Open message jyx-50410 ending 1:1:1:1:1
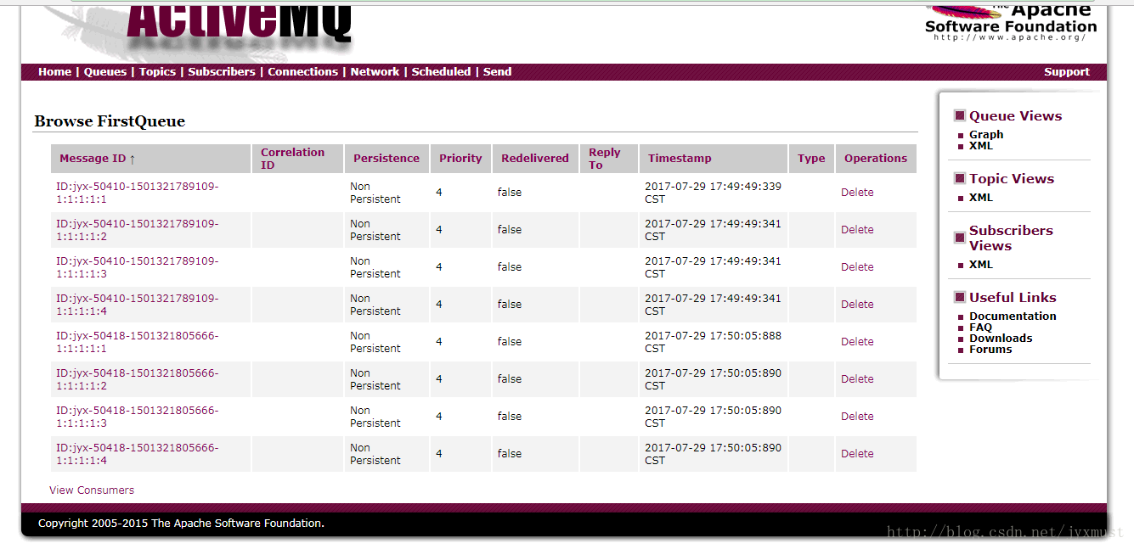The height and width of the screenshot is (549, 1134). tap(138, 193)
